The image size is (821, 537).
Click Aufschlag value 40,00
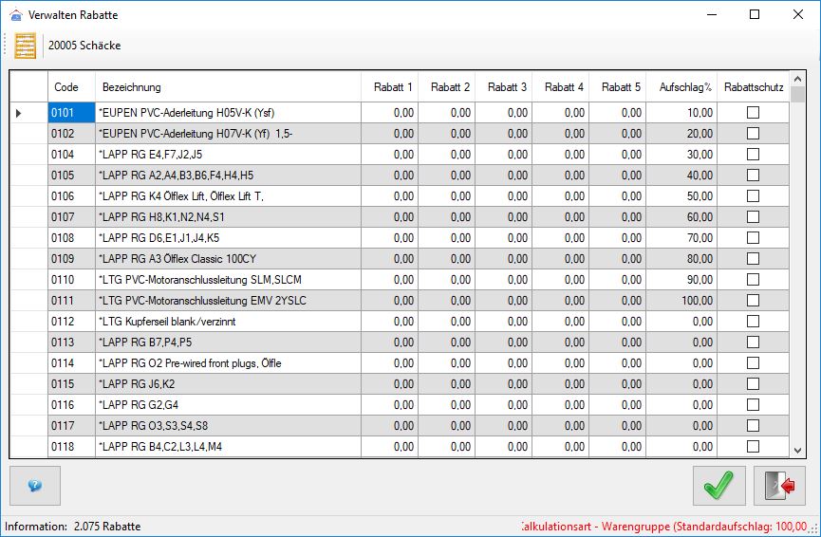(x=681, y=176)
